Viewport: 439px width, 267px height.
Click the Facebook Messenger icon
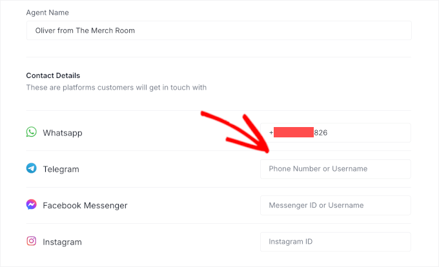pos(31,205)
